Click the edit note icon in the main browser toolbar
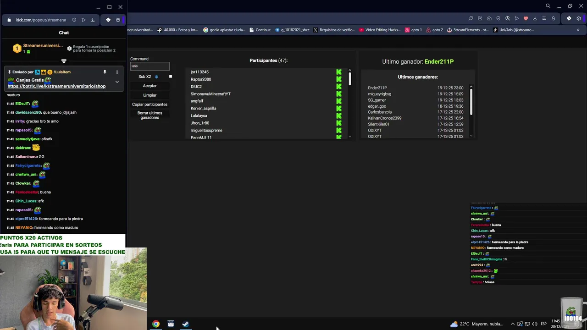The height and width of the screenshot is (330, 587). (480, 18)
